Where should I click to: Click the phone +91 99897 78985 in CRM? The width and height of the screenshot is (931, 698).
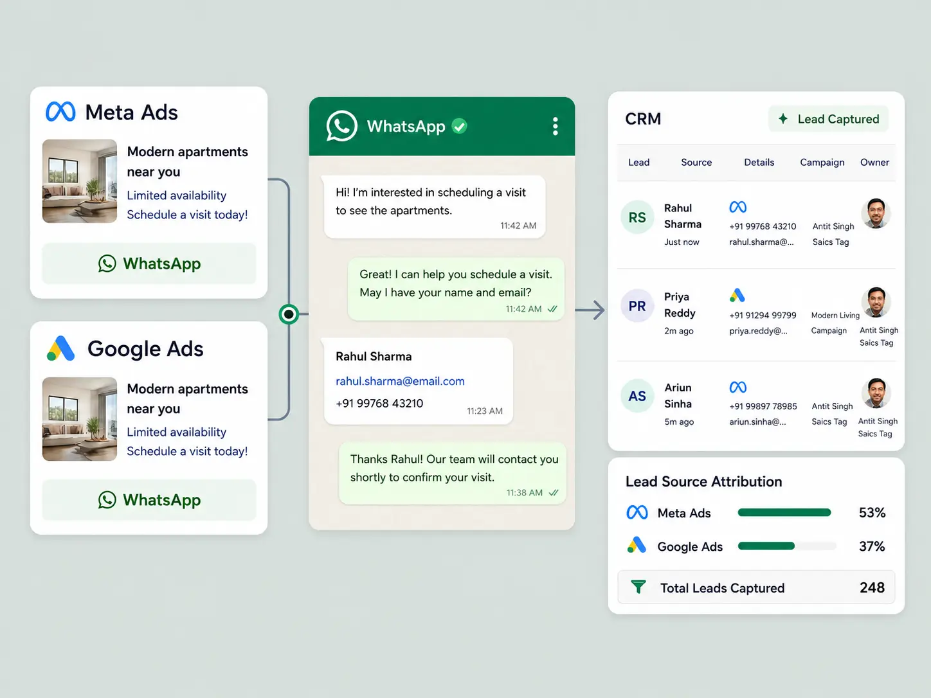pyautogui.click(x=763, y=406)
